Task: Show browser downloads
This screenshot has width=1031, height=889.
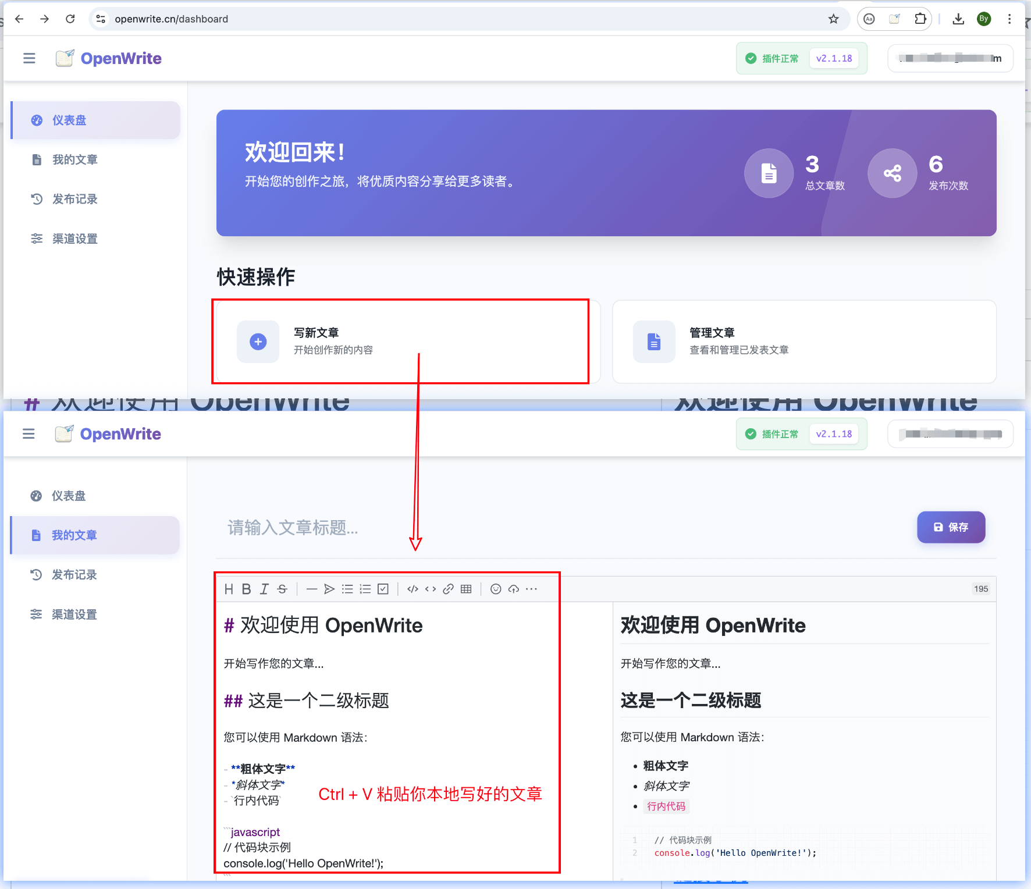Action: pos(958,19)
